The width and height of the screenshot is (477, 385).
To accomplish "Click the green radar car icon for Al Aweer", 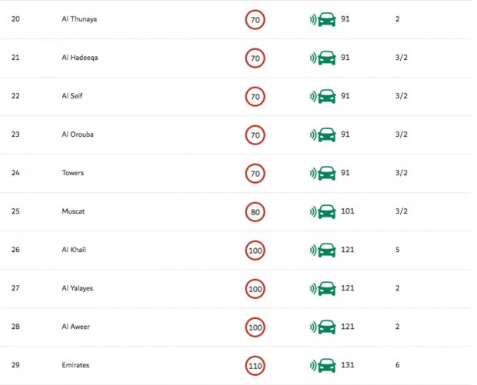I will [x=323, y=327].
